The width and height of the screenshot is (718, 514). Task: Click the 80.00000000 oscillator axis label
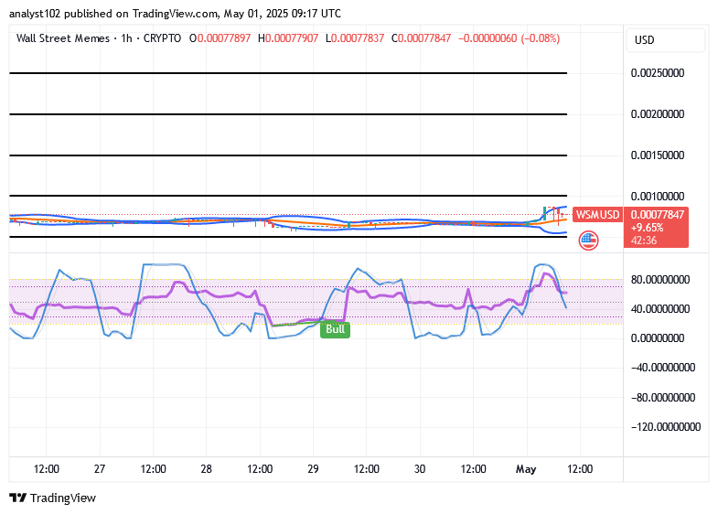tap(660, 280)
